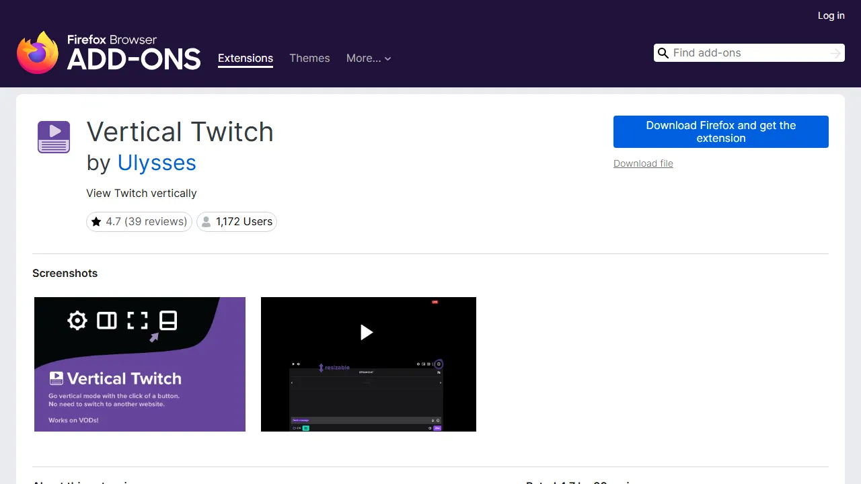Open the Extensions section
Viewport: 861px width, 484px height.
[x=246, y=58]
